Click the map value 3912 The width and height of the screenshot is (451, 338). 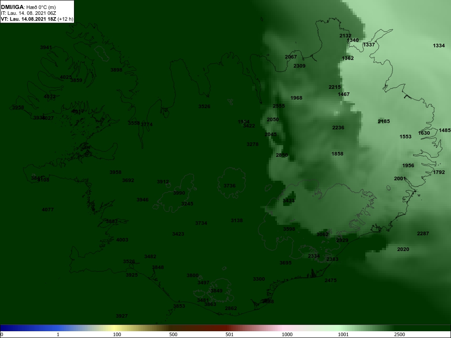[163, 182]
